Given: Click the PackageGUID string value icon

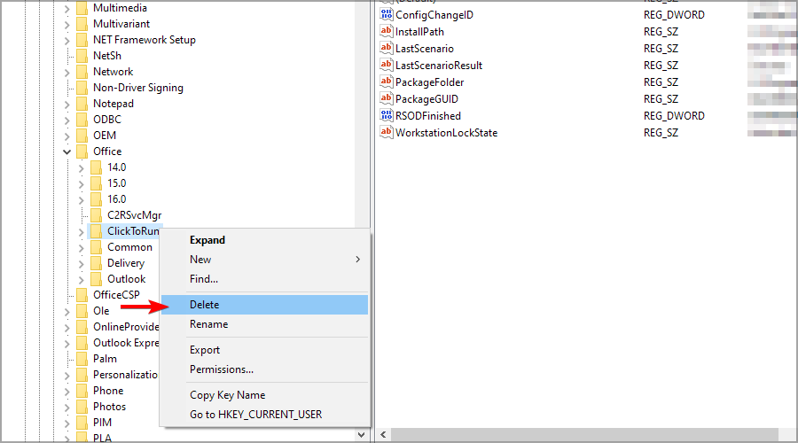Looking at the screenshot, I should pos(387,98).
